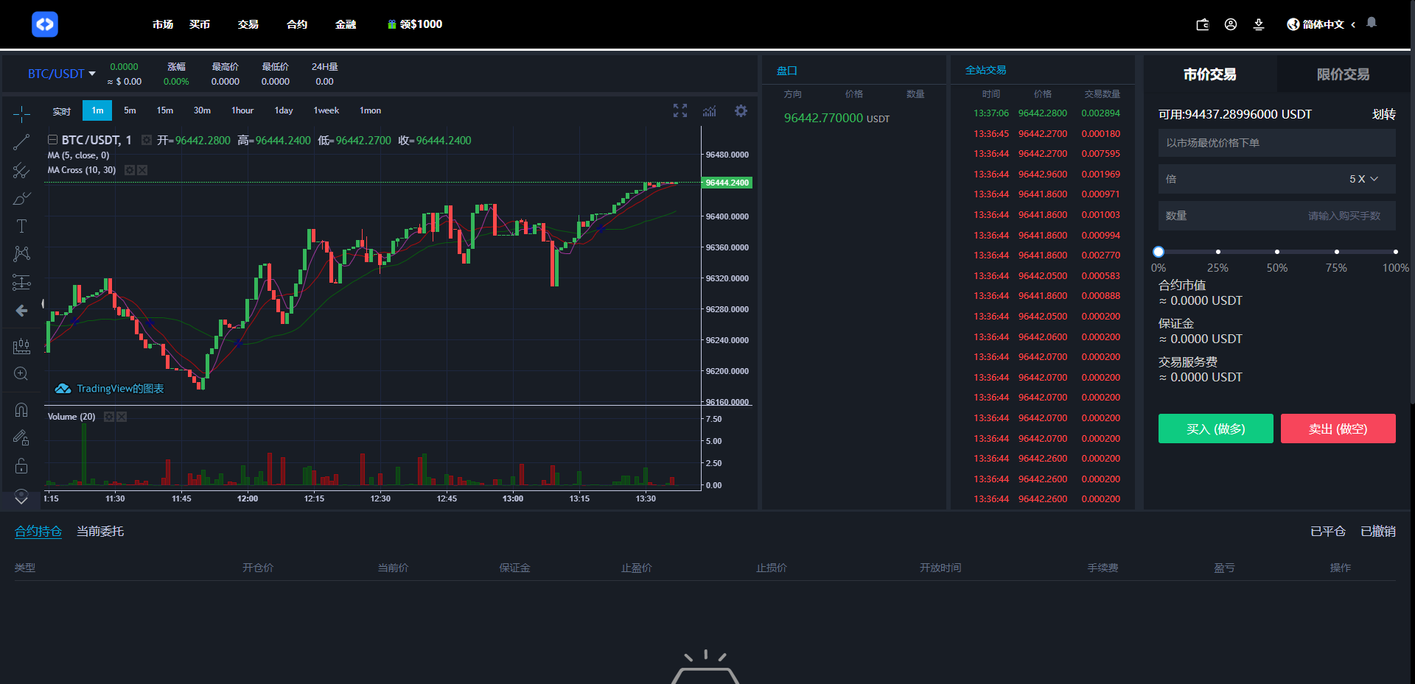Set the position size slider to 50%
1415x684 pixels.
(1277, 250)
